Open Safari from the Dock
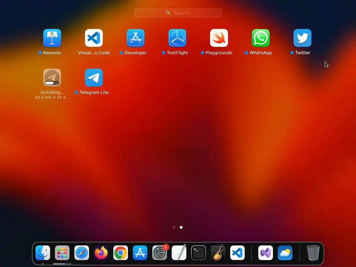356x267 pixels. tap(82, 253)
